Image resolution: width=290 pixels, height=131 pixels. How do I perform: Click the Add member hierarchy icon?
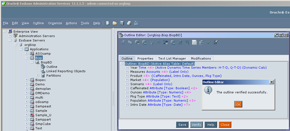point(165,42)
